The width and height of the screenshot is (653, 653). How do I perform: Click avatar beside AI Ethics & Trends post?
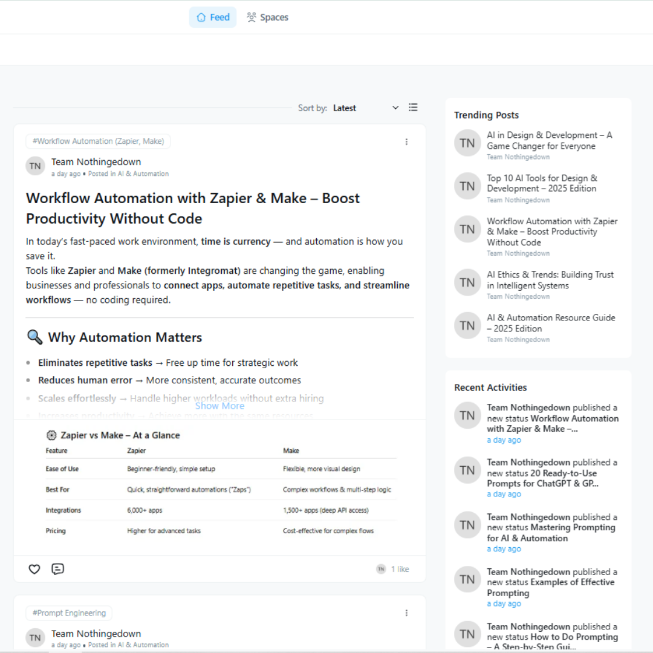(467, 282)
